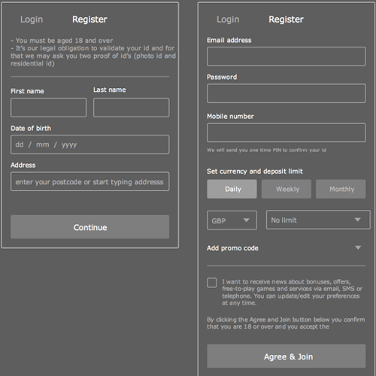Viewport: 376px width, 376px height.
Task: Select the Monthly deposit limit option
Action: coord(341,189)
